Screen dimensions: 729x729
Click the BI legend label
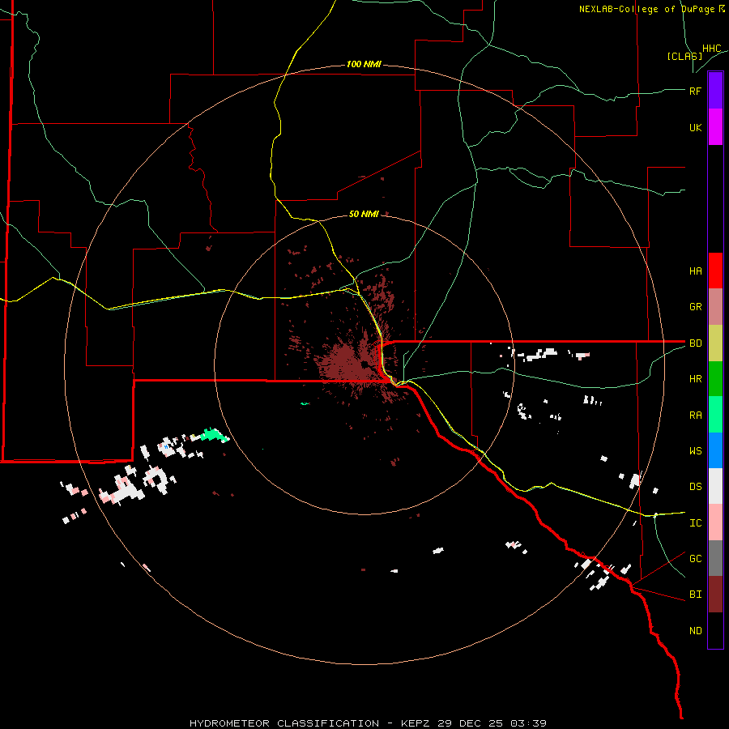pos(695,595)
